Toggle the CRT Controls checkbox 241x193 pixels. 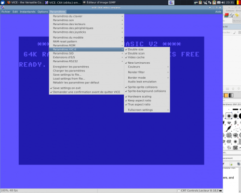(179, 191)
